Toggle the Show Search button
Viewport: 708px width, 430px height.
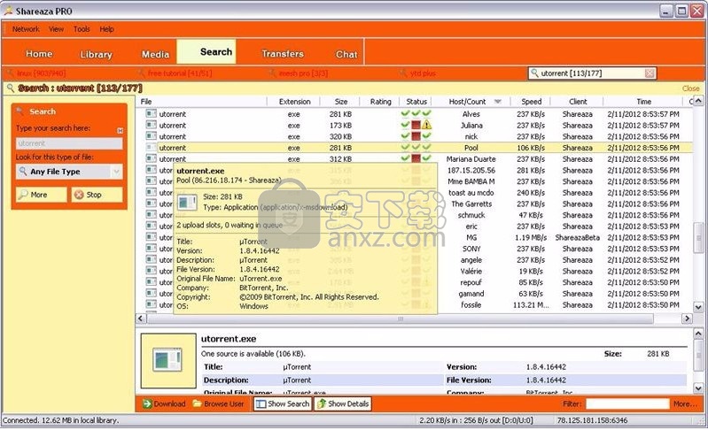pyautogui.click(x=283, y=403)
